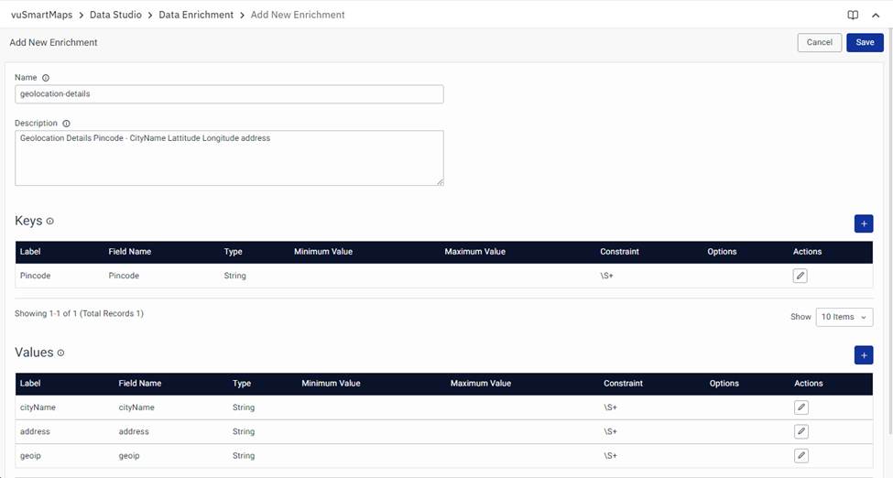Click the Label column header in Keys table

point(30,252)
